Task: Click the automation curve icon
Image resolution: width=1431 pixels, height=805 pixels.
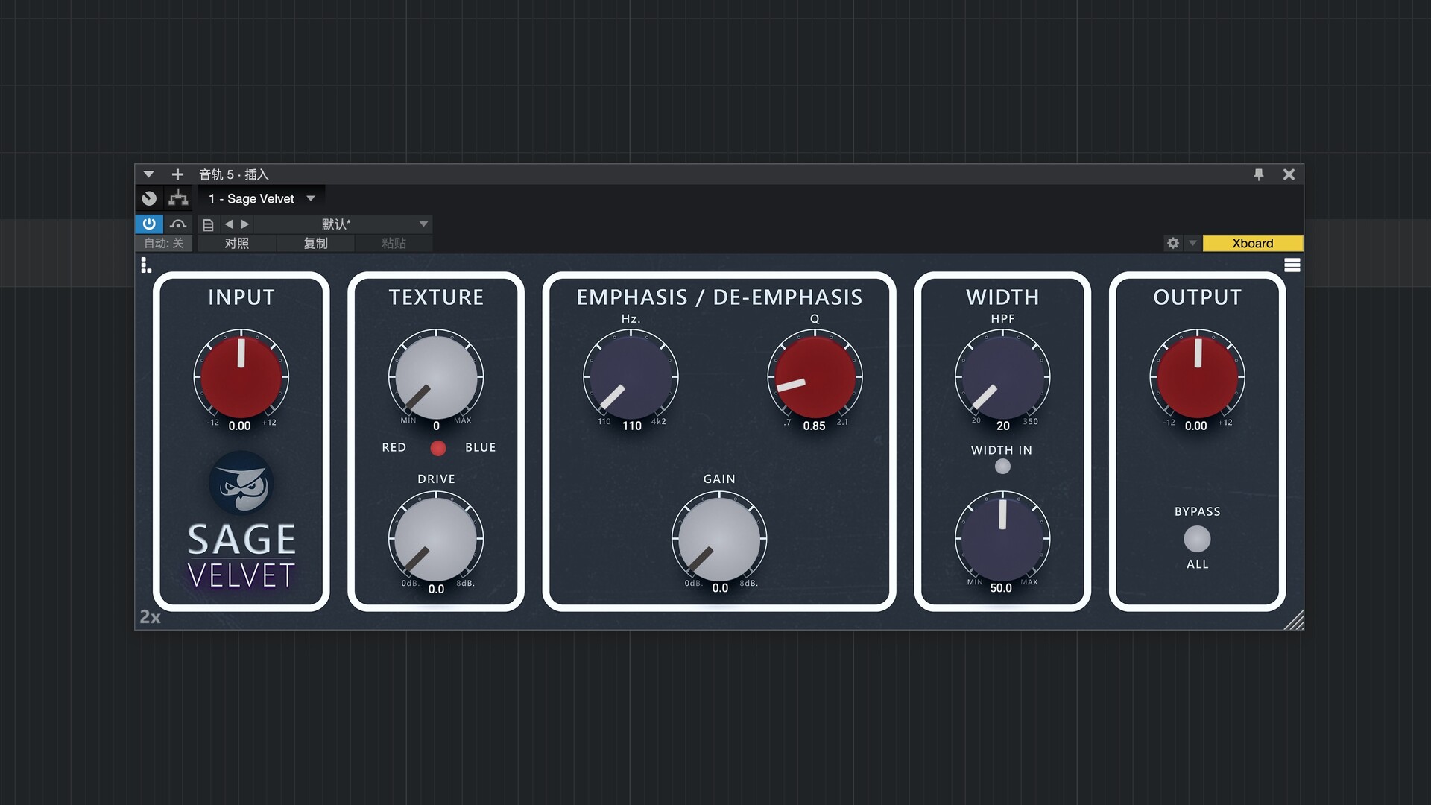Action: click(x=178, y=224)
